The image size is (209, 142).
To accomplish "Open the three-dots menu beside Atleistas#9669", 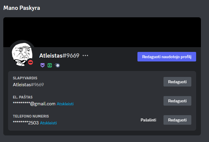I will click(x=85, y=55).
